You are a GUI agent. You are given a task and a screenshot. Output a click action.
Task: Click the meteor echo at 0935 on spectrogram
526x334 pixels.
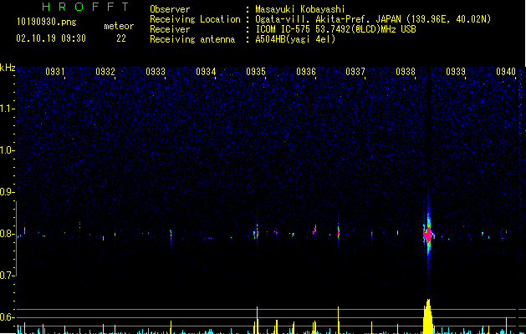pos(257,232)
